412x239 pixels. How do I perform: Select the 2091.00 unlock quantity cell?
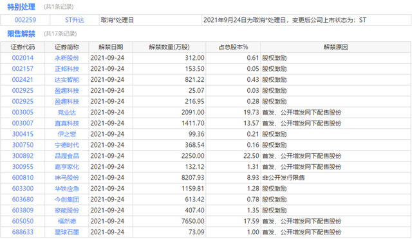pos(169,112)
